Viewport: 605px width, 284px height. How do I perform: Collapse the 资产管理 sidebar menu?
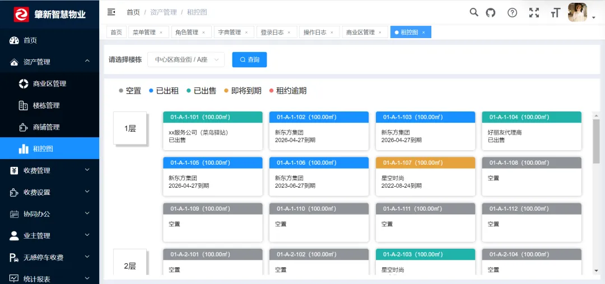coord(49,62)
